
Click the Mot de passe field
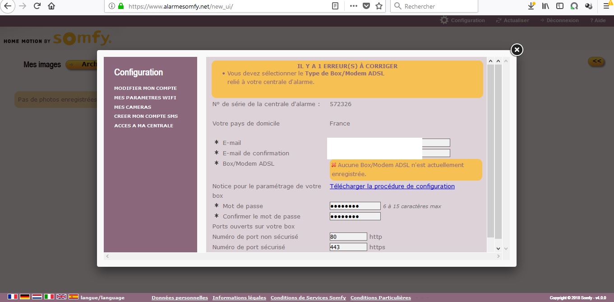(x=355, y=206)
